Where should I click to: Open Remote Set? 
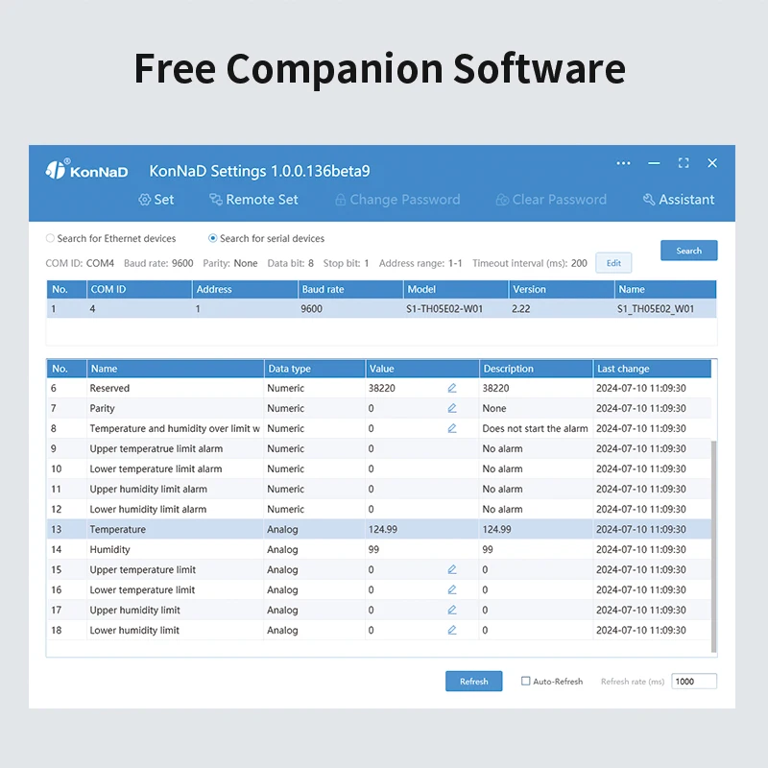click(x=253, y=200)
